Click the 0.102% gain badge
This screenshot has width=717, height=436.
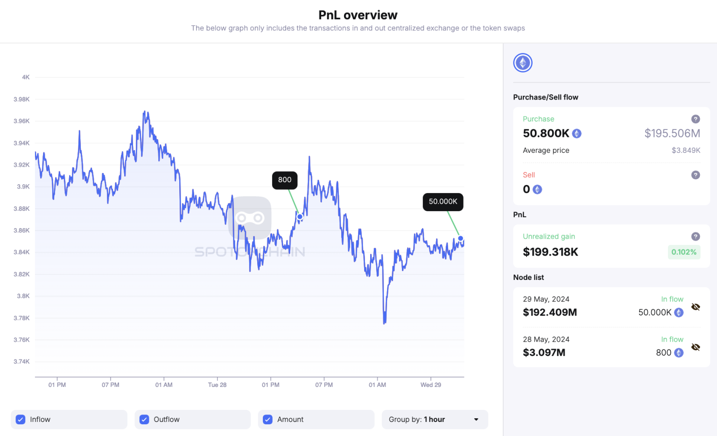click(684, 252)
